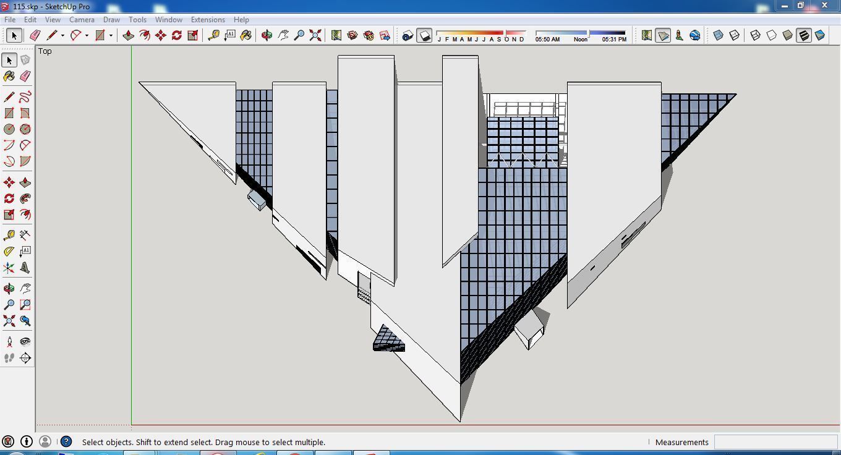Select the Walk footprints tool
This screenshot has width=841, height=455.
pyautogui.click(x=9, y=358)
